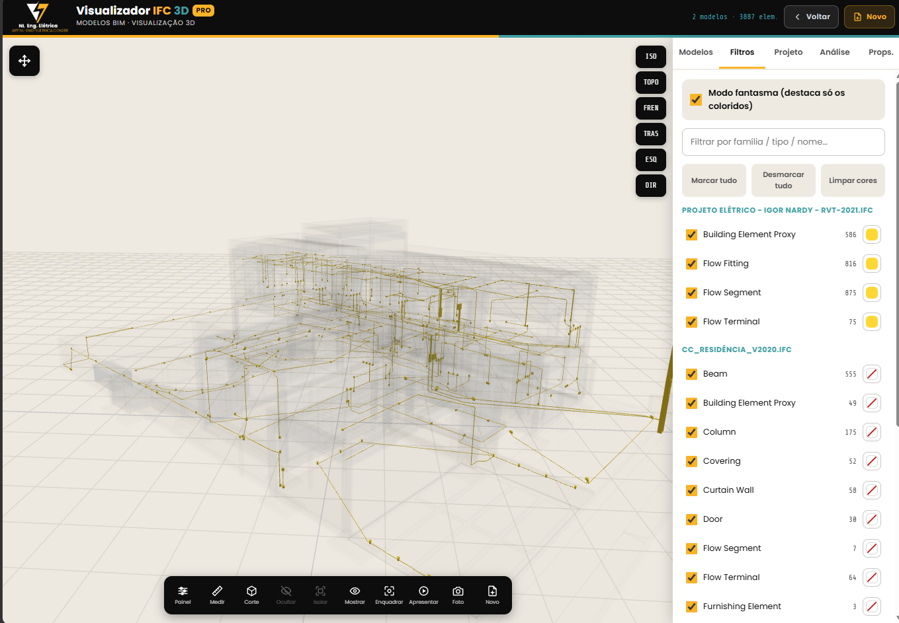The height and width of the screenshot is (623, 899).
Task: Select the Filtros tab
Action: pos(742,52)
